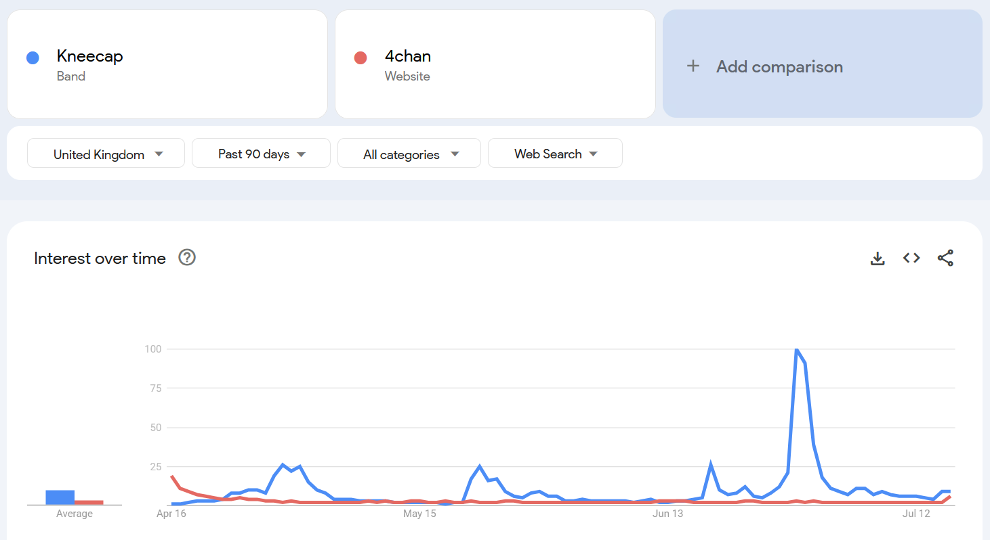Click the Add comparison button
Screen dimensions: 990x540
(822, 64)
